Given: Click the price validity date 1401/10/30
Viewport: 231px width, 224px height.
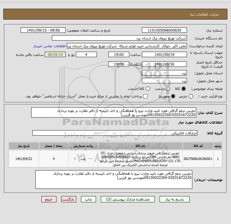Looking at the screenshot, I should coord(164,64).
